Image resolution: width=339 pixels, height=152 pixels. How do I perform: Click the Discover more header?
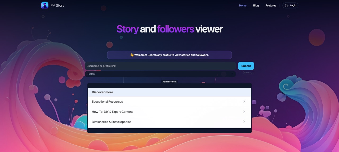(169, 92)
